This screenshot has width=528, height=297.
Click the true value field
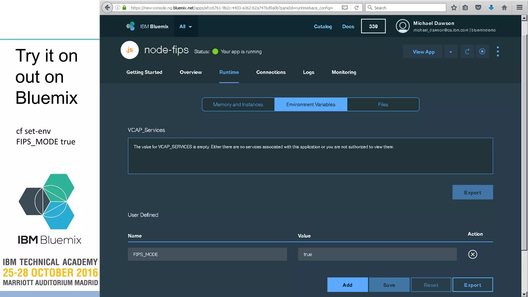pos(377,254)
